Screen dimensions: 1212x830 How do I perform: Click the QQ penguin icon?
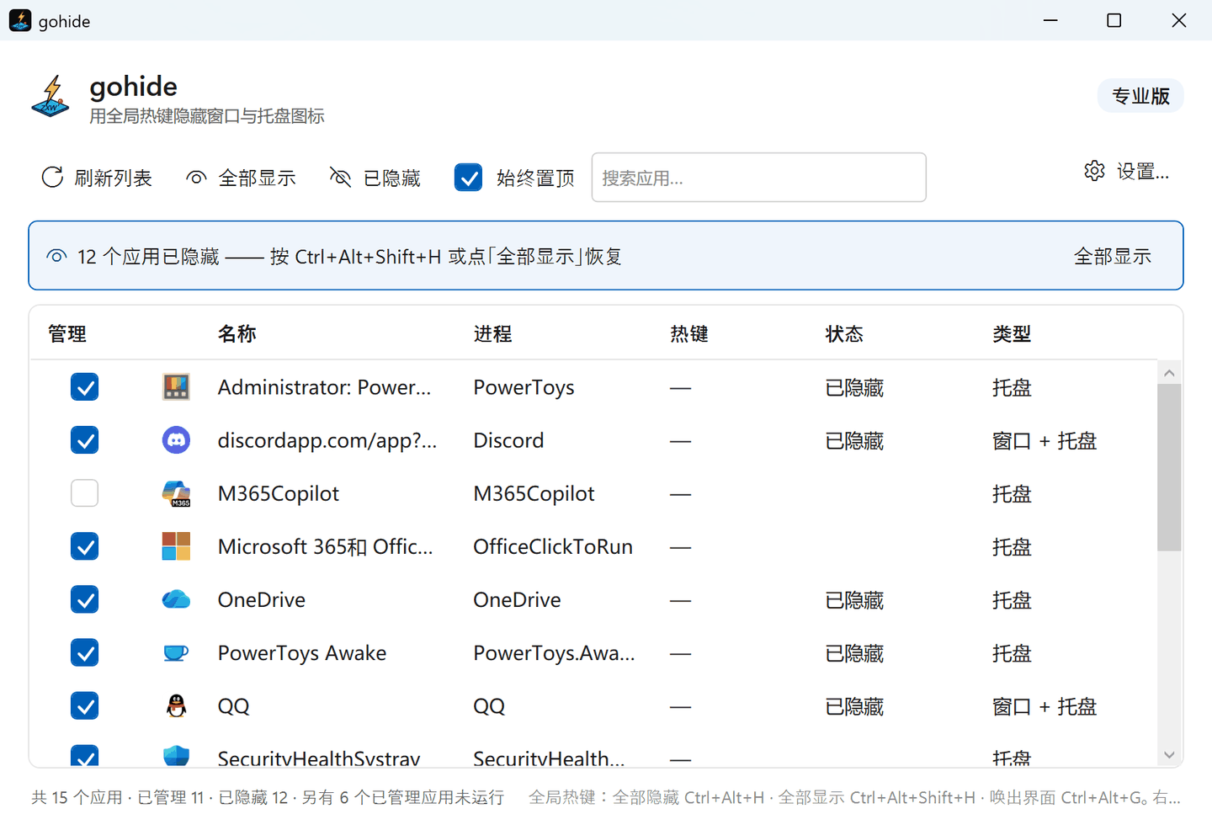coord(176,705)
